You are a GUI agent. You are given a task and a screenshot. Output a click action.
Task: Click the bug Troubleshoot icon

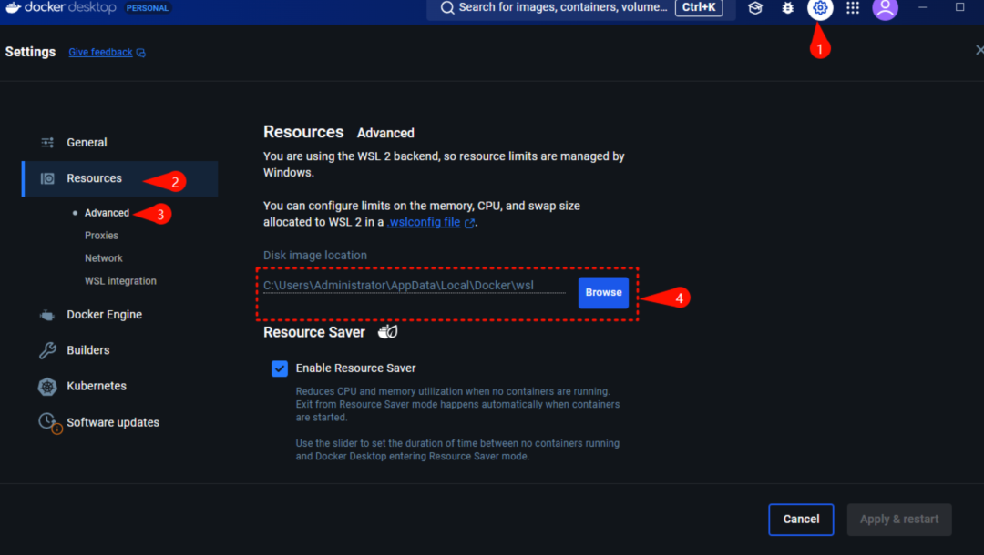[x=787, y=8]
